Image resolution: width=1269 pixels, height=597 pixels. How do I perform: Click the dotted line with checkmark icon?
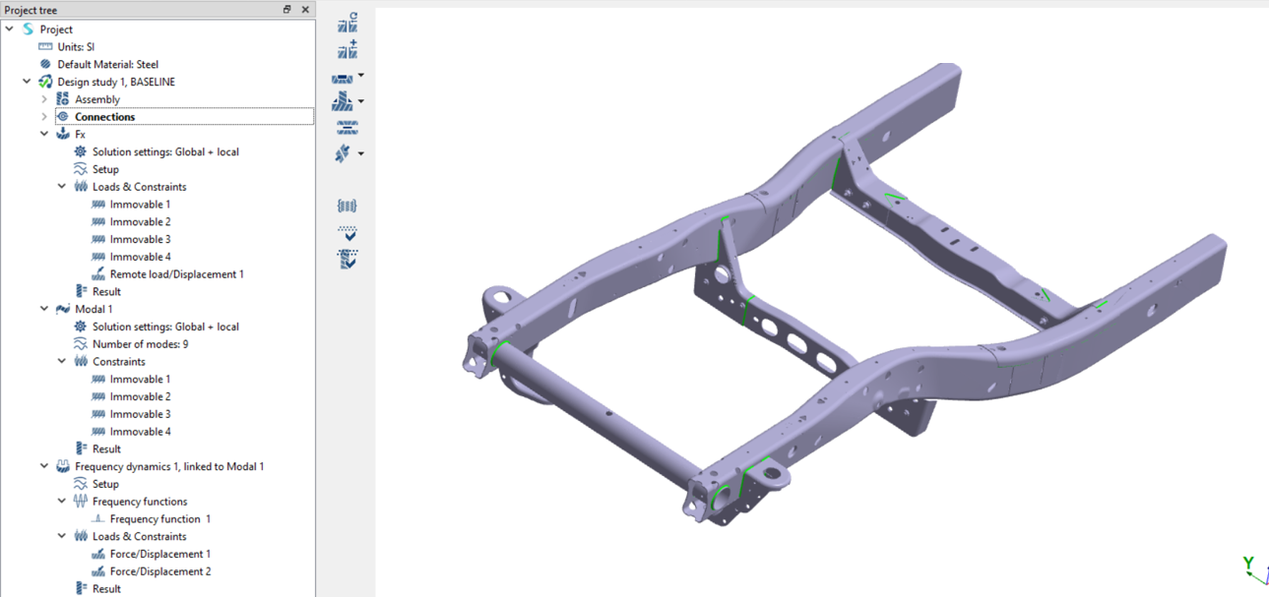click(x=347, y=233)
